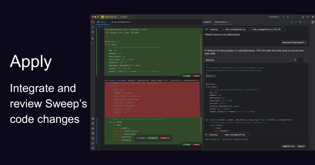Image resolution: width=315 pixels, height=165 pixels.
Task: Copy the issue.py code block contents
Action: pyautogui.click(x=295, y=60)
